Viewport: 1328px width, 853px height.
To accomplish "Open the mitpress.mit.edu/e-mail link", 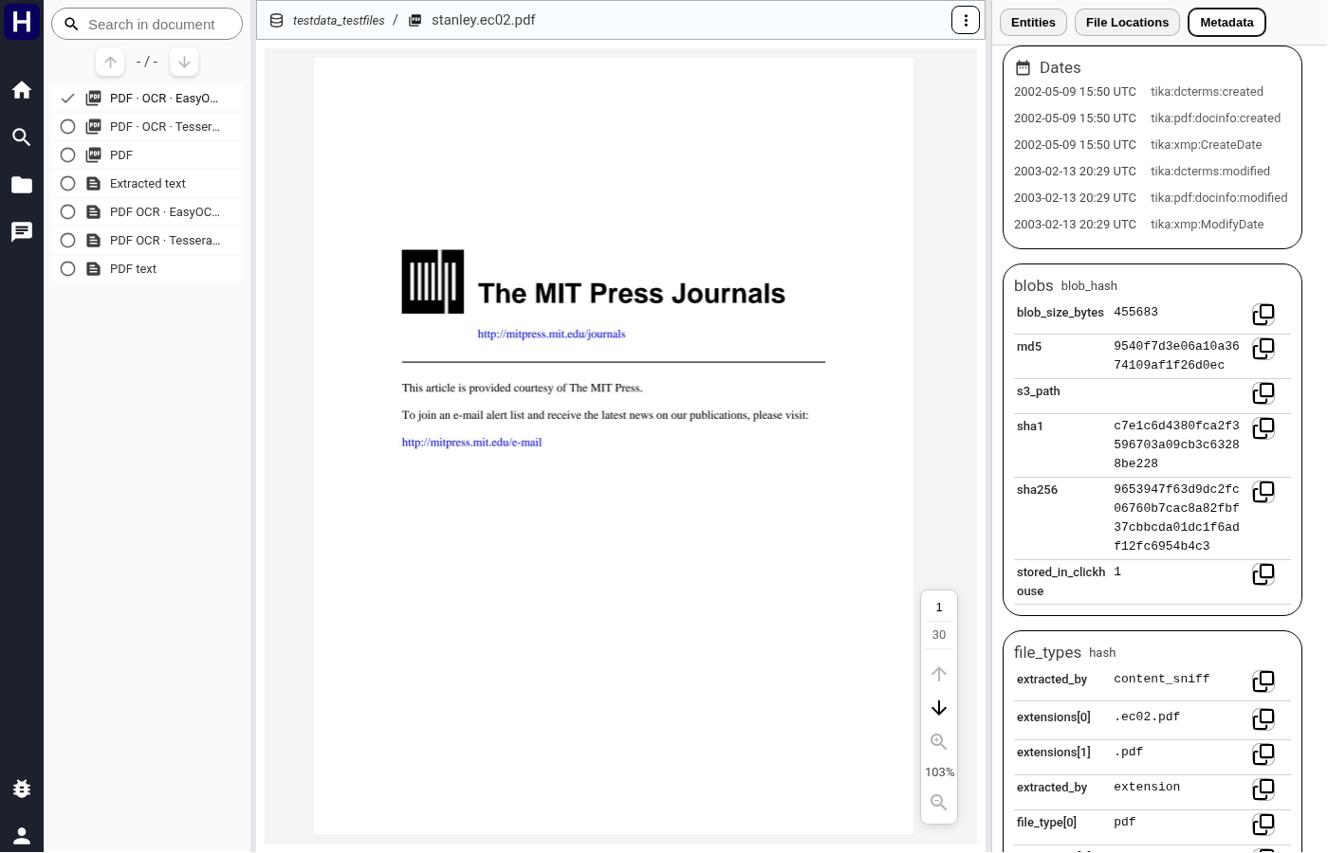I will point(471,443).
